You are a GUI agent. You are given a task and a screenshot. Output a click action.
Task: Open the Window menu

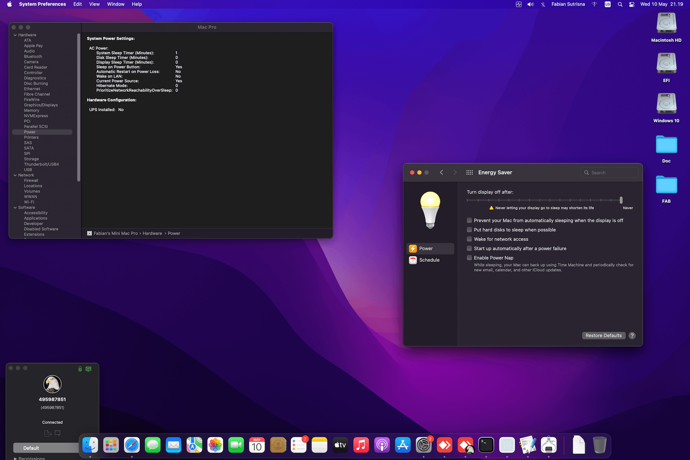pos(116,4)
